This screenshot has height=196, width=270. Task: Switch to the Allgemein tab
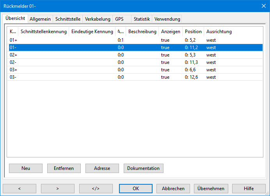coord(40,19)
